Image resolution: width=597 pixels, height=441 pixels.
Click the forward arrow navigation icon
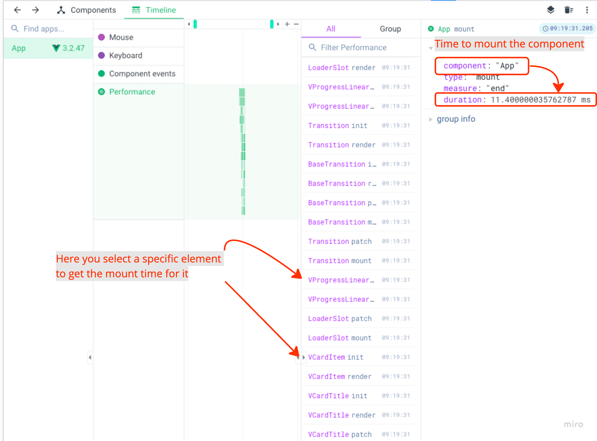click(x=35, y=10)
